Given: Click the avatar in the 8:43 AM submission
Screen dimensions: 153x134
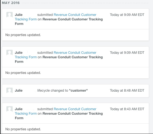Looking at the screenshot, I should pyautogui.click(x=10, y=109).
